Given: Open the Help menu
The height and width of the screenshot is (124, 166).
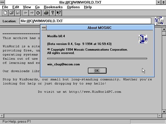Looking at the screenshot, I should (x=88, y=7).
